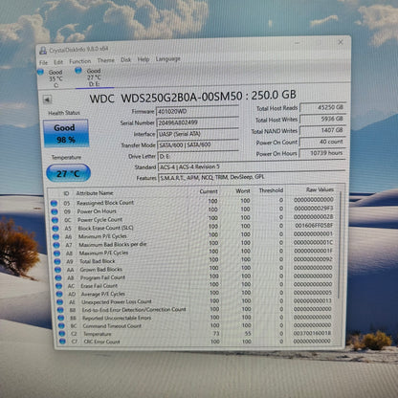Viewport: 398px width, 398px height.
Task: Click the 27 °C temperature button
Action: tap(68, 173)
